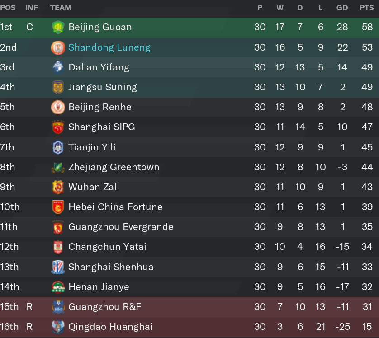Click the Beijing Guoan club badge
379x338 pixels.
pos(58,27)
